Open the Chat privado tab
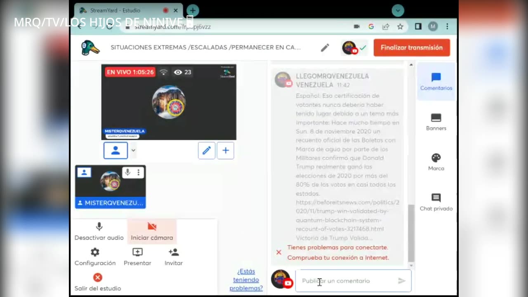The width and height of the screenshot is (528, 297). point(436,202)
